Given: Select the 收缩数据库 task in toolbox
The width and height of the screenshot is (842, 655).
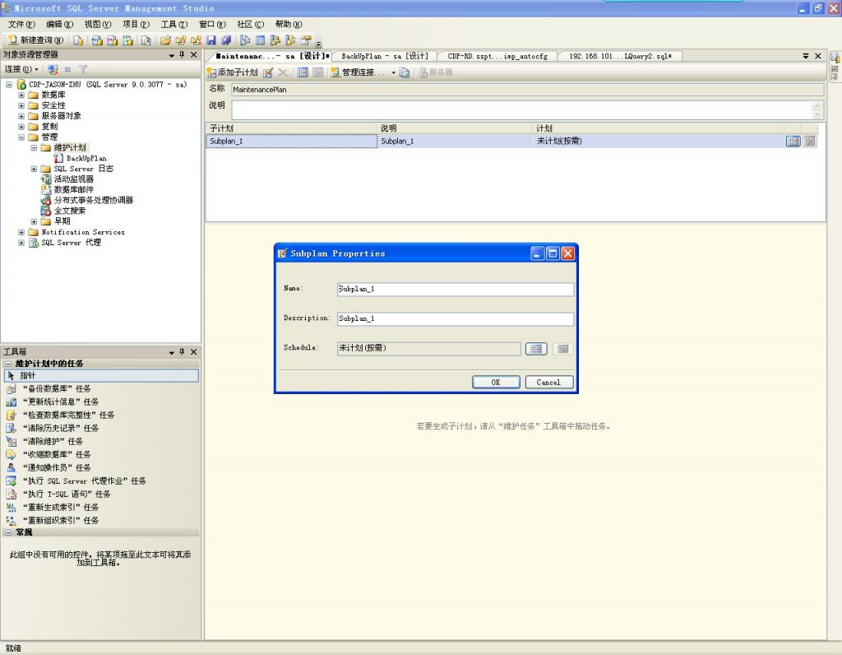Looking at the screenshot, I should point(57,454).
